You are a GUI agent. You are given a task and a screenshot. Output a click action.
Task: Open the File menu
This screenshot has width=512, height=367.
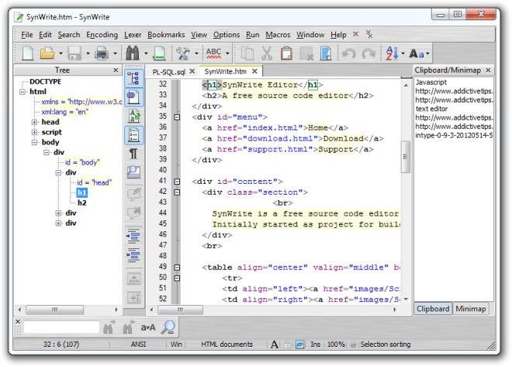pos(27,35)
